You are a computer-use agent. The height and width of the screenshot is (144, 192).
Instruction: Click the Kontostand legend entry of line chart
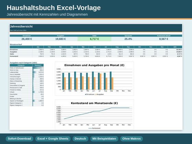[x=94, y=128]
